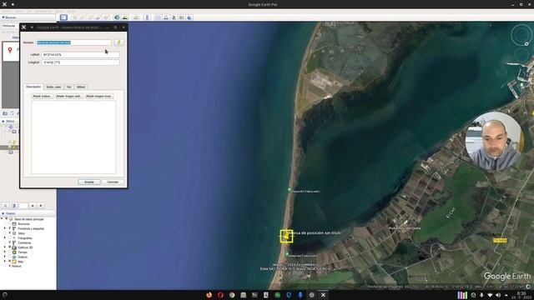Viewport: 534px width, 300px height.
Task: Toggle the Relieve layer checkbox
Action: click(9, 266)
